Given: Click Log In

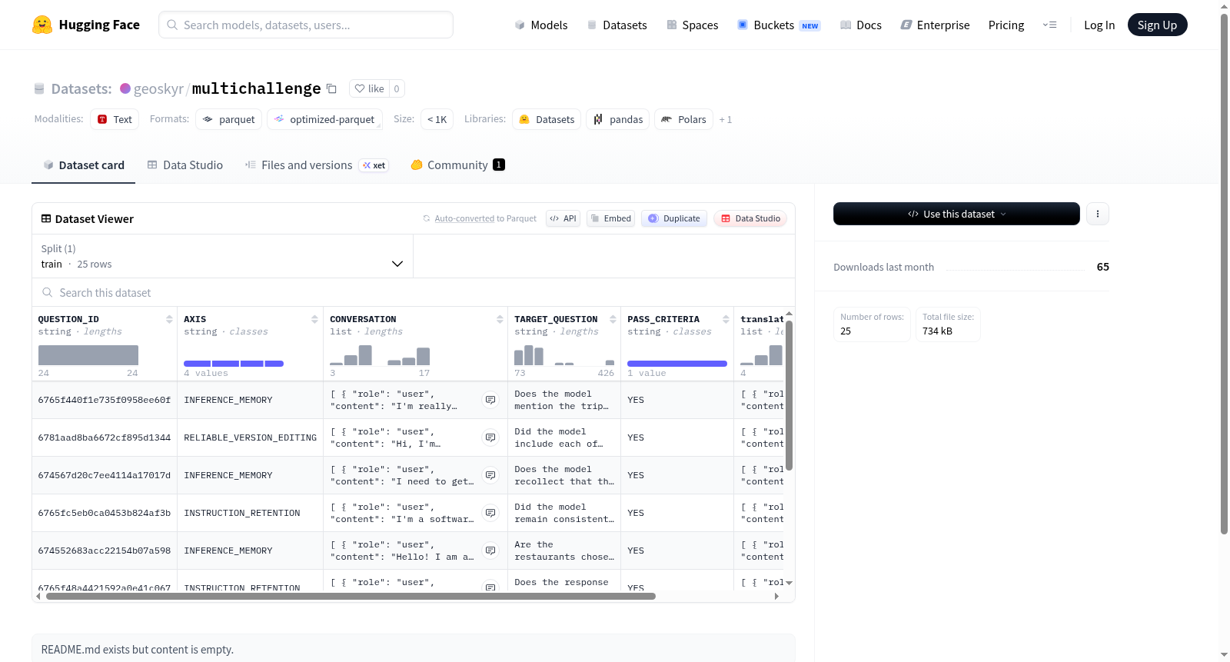Looking at the screenshot, I should pos(1099,25).
